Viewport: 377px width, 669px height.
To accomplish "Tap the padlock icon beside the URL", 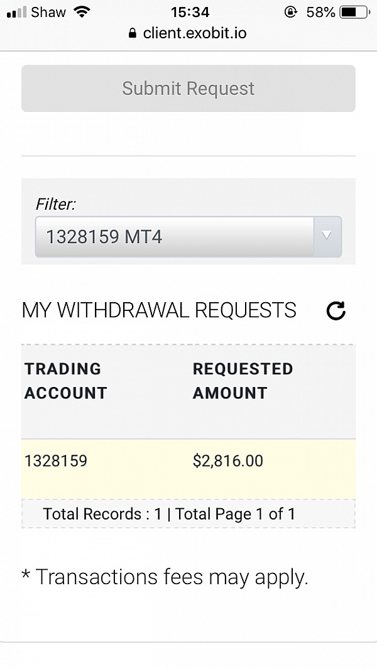I will (133, 33).
